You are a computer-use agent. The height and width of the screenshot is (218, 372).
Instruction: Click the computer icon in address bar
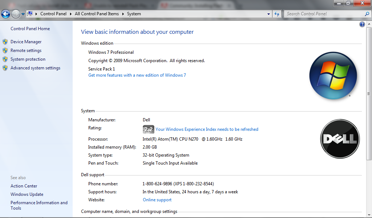click(x=30, y=14)
